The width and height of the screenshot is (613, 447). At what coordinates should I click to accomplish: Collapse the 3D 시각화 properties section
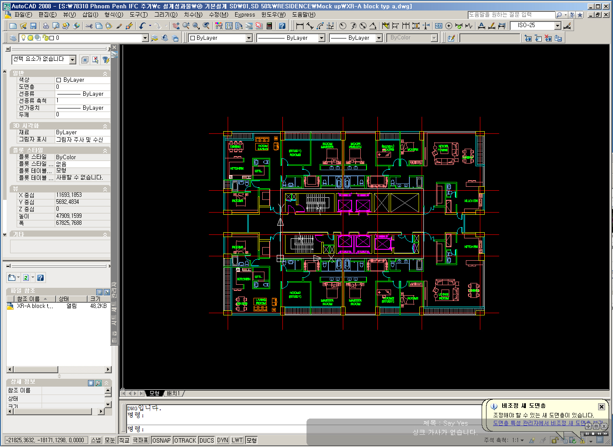[105, 126]
